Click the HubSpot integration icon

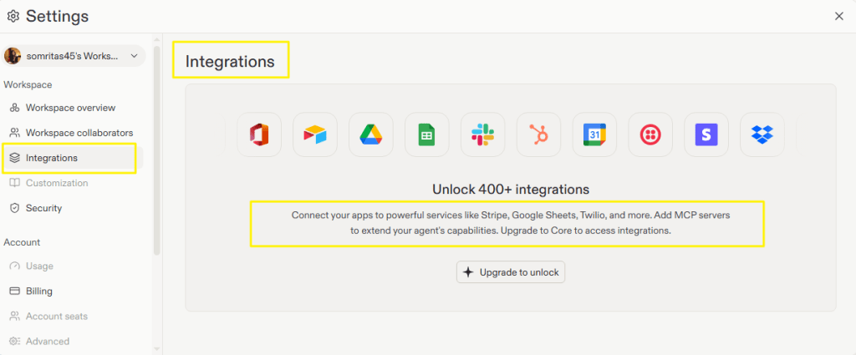coord(538,134)
